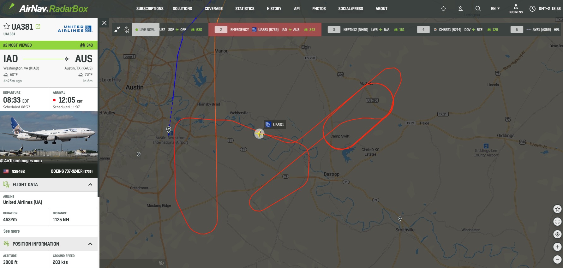
Task: Click the Business account icon
Action: point(515,9)
